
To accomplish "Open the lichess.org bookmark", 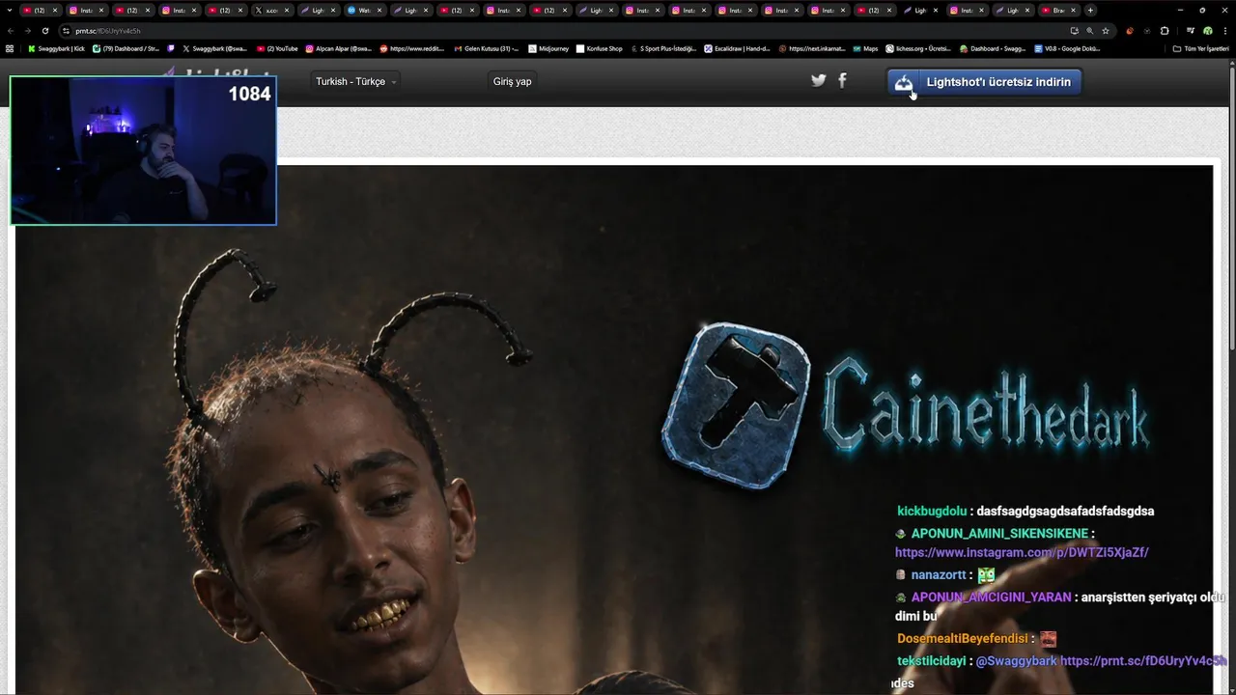I will (918, 48).
